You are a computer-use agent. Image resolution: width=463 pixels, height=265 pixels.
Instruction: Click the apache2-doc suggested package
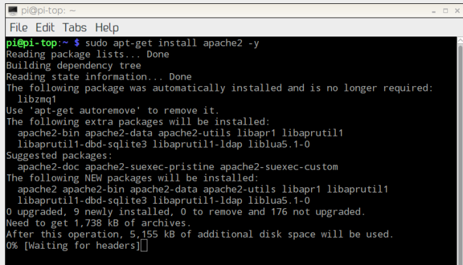pos(48,166)
